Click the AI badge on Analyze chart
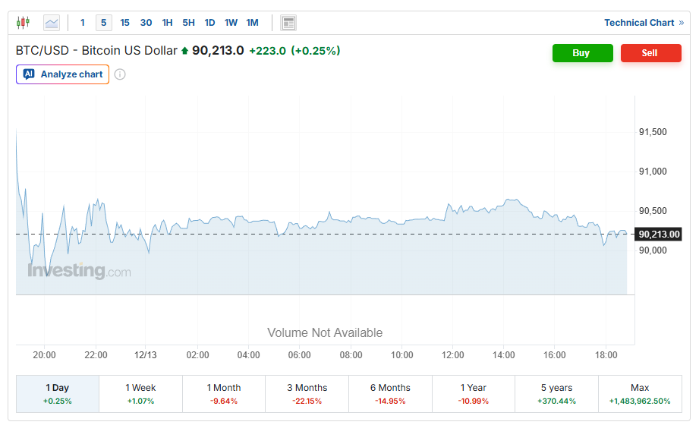 coord(29,74)
